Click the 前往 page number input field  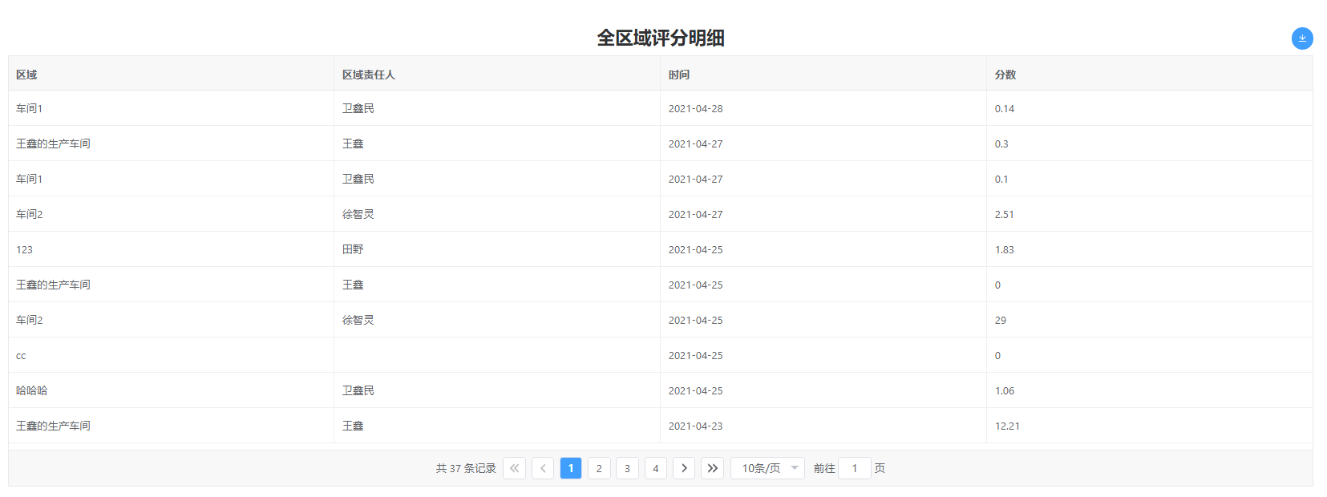click(854, 468)
